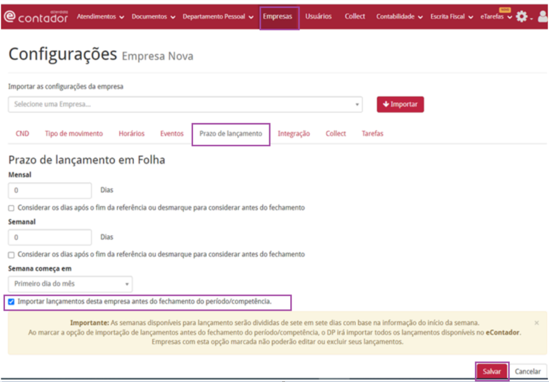Switch to the Tipo de movimento tab
Image resolution: width=549 pixels, height=382 pixels.
(x=74, y=133)
